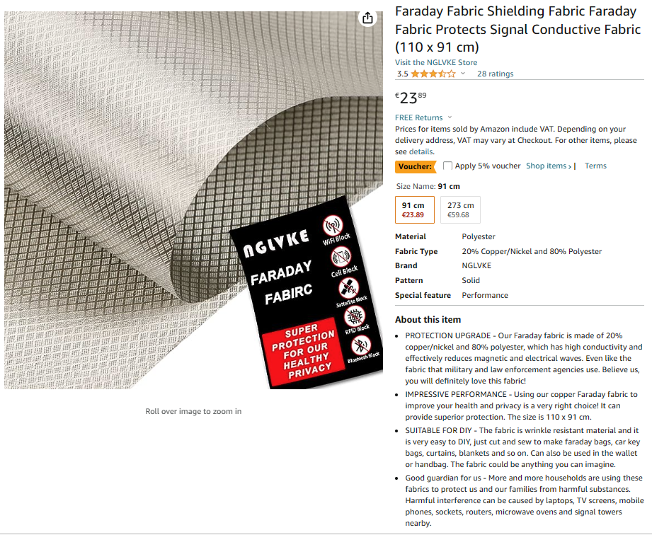The height and width of the screenshot is (535, 652).
Task: Open the VAT details link
Action: click(421, 151)
